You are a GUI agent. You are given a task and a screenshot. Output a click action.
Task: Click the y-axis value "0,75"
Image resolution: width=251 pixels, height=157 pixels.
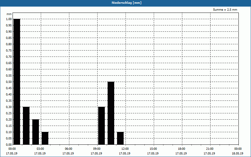coord(9,51)
